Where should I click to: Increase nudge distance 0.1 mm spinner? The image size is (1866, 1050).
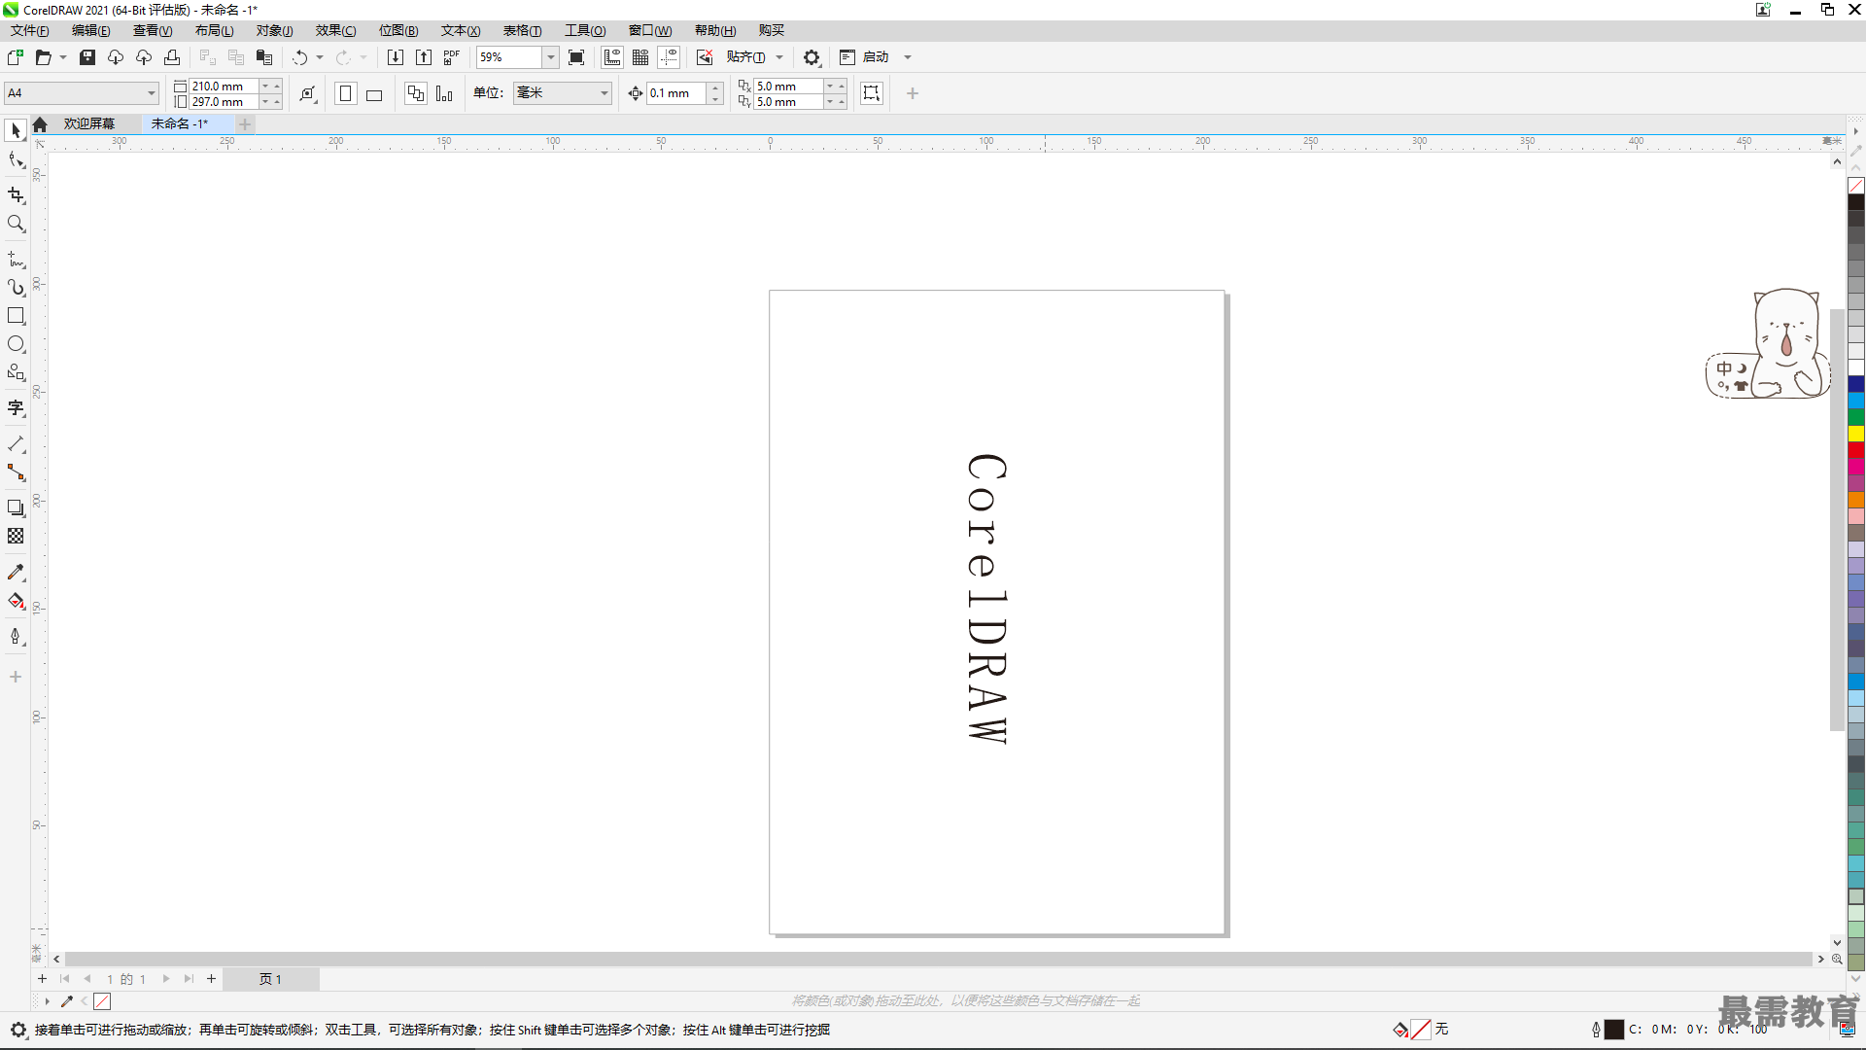(x=716, y=87)
